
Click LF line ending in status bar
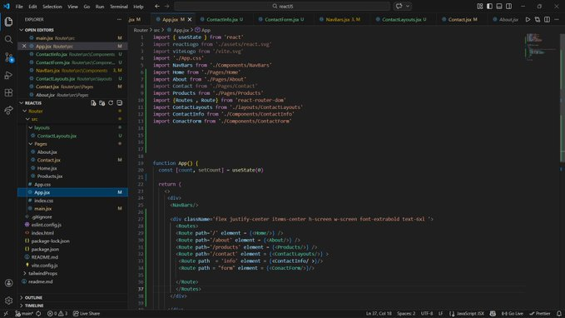(440, 314)
